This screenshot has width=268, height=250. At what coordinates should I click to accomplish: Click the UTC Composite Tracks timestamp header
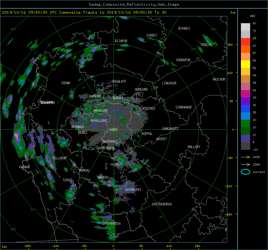click(x=84, y=12)
